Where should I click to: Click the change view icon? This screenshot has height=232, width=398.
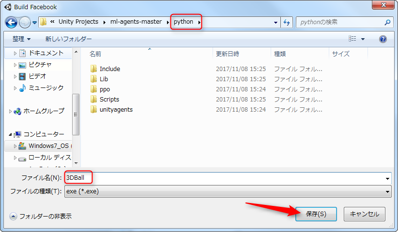click(x=352, y=39)
